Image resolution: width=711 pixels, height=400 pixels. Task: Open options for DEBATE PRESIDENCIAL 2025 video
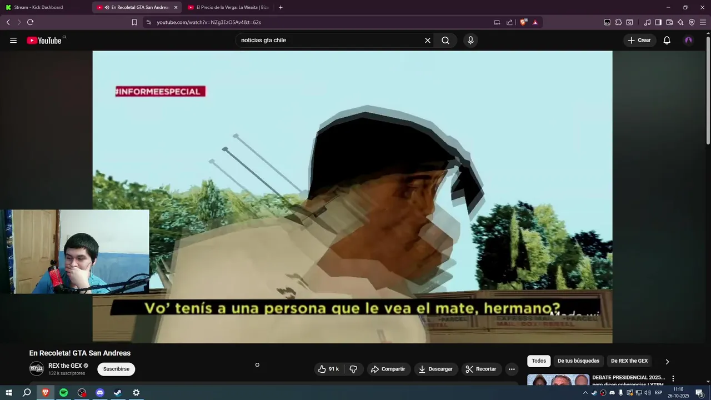[673, 378]
